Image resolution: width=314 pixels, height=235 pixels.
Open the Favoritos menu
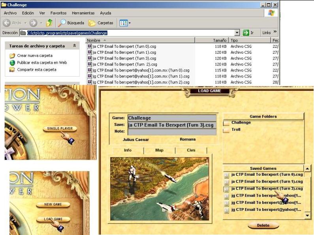pyautogui.click(x=58, y=13)
